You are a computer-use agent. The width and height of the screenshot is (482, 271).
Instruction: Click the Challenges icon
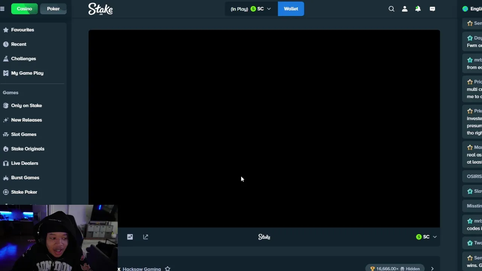pos(6,59)
